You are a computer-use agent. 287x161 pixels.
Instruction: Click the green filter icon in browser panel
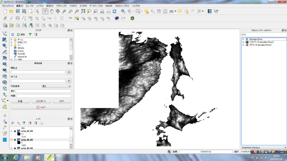coord(30,34)
